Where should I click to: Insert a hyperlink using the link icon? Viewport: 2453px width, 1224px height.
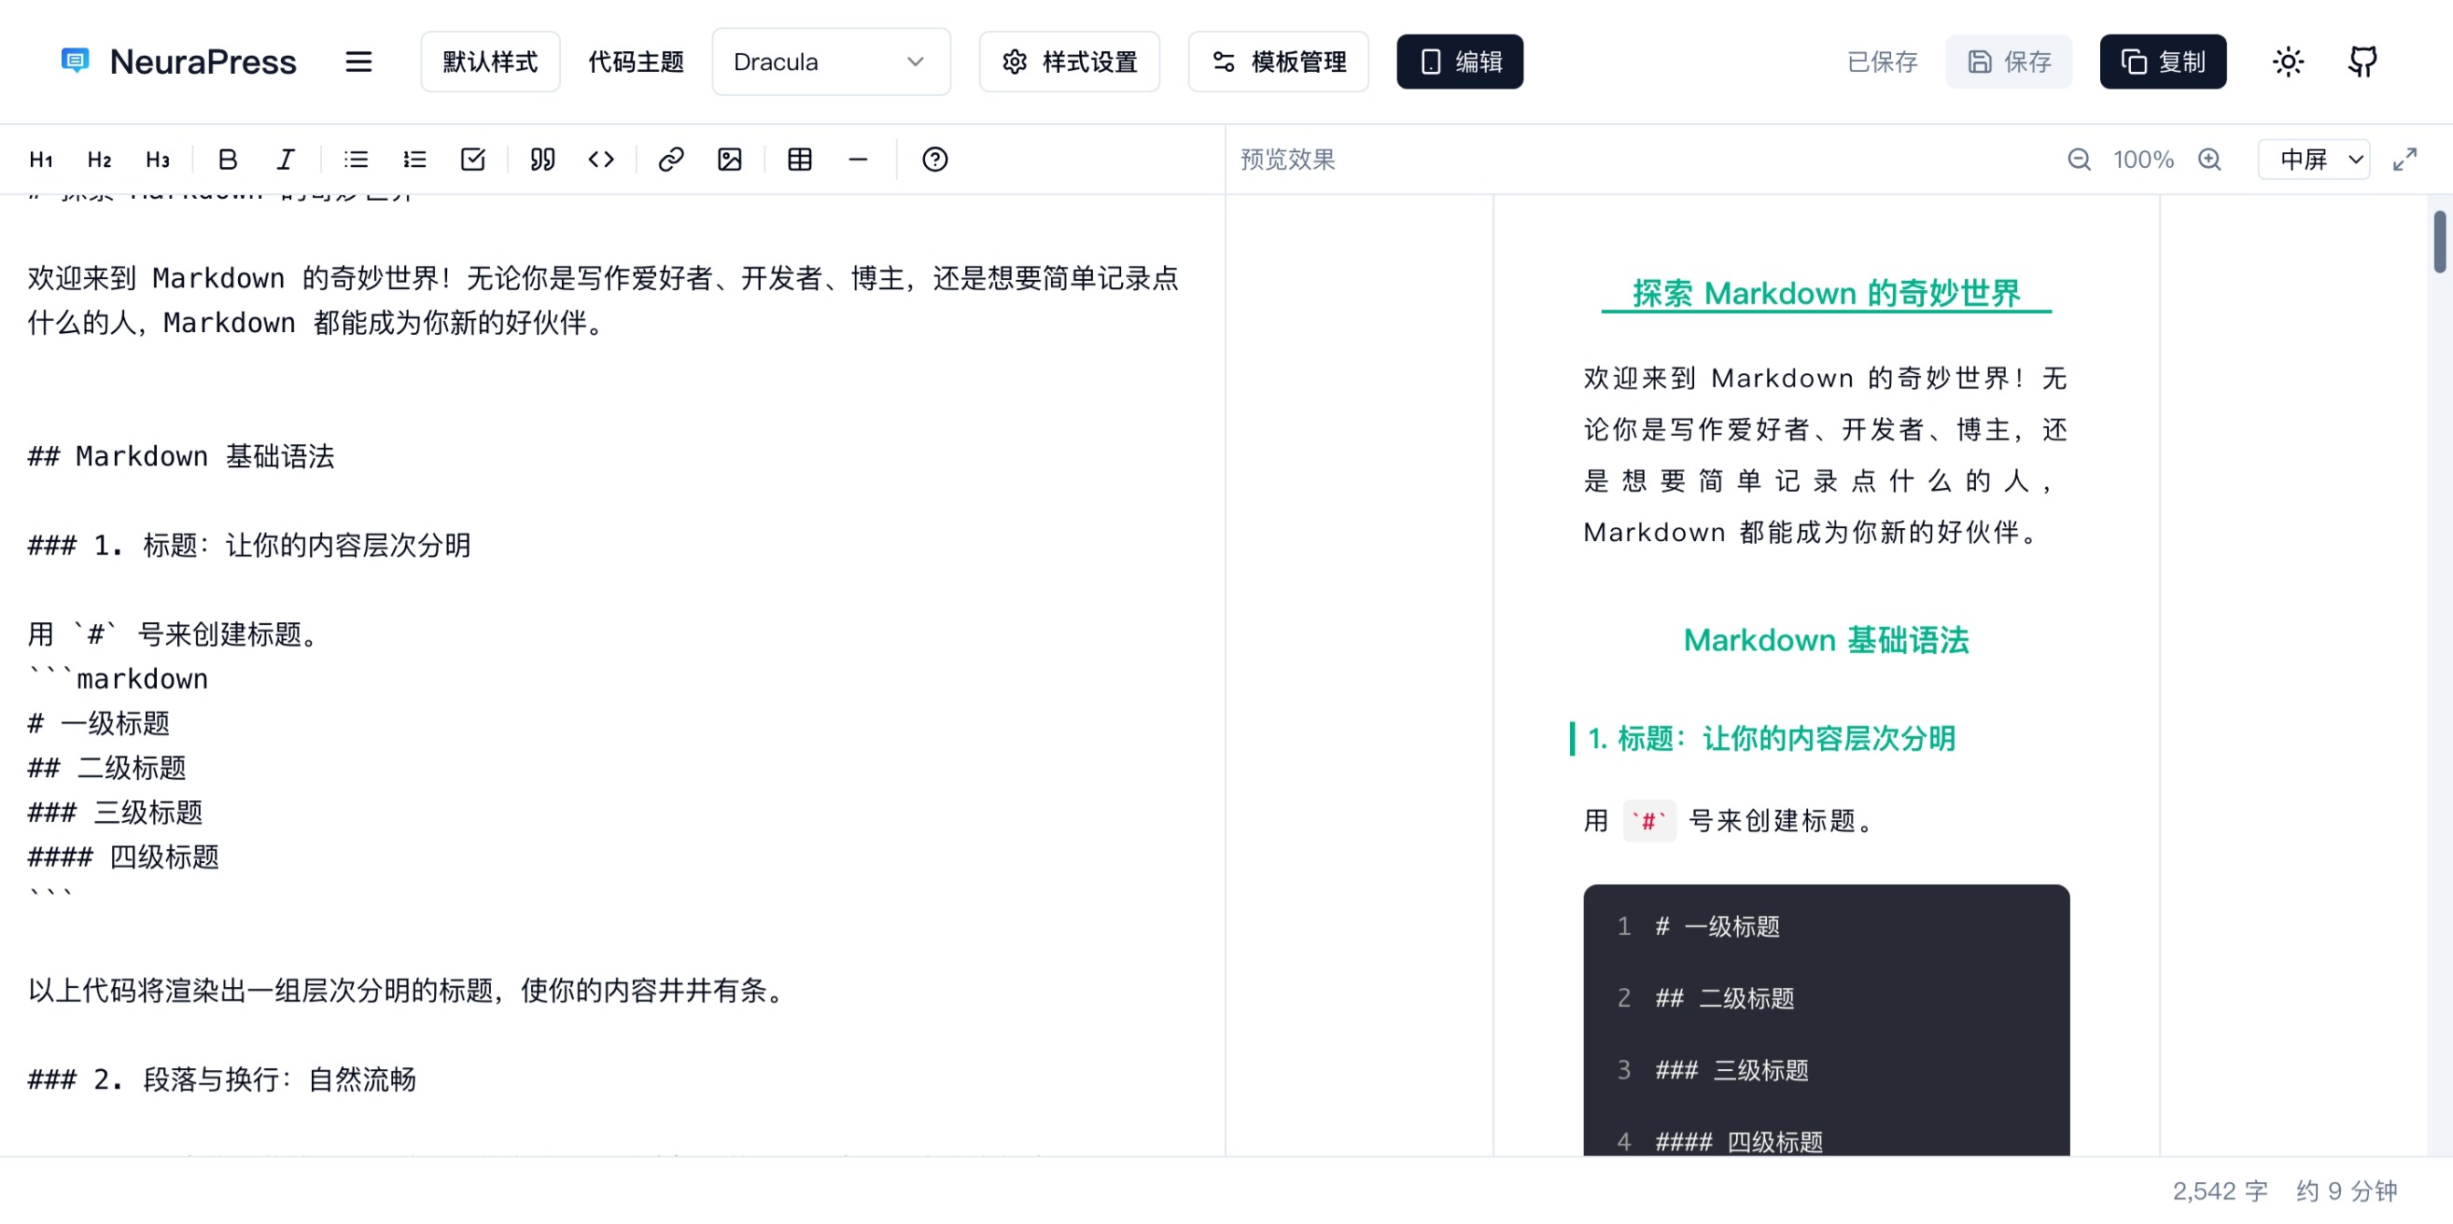[671, 160]
